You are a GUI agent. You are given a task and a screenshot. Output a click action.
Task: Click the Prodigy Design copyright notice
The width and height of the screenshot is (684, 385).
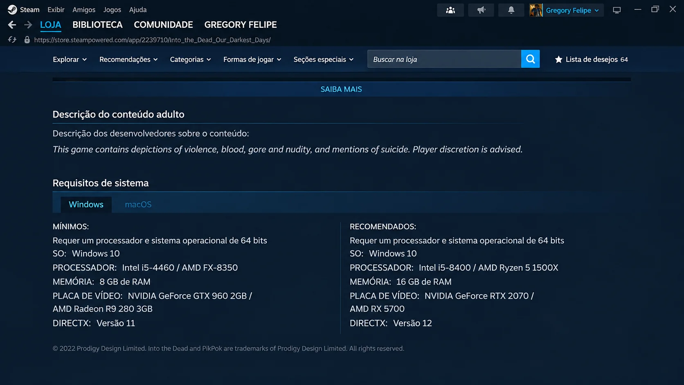point(228,349)
